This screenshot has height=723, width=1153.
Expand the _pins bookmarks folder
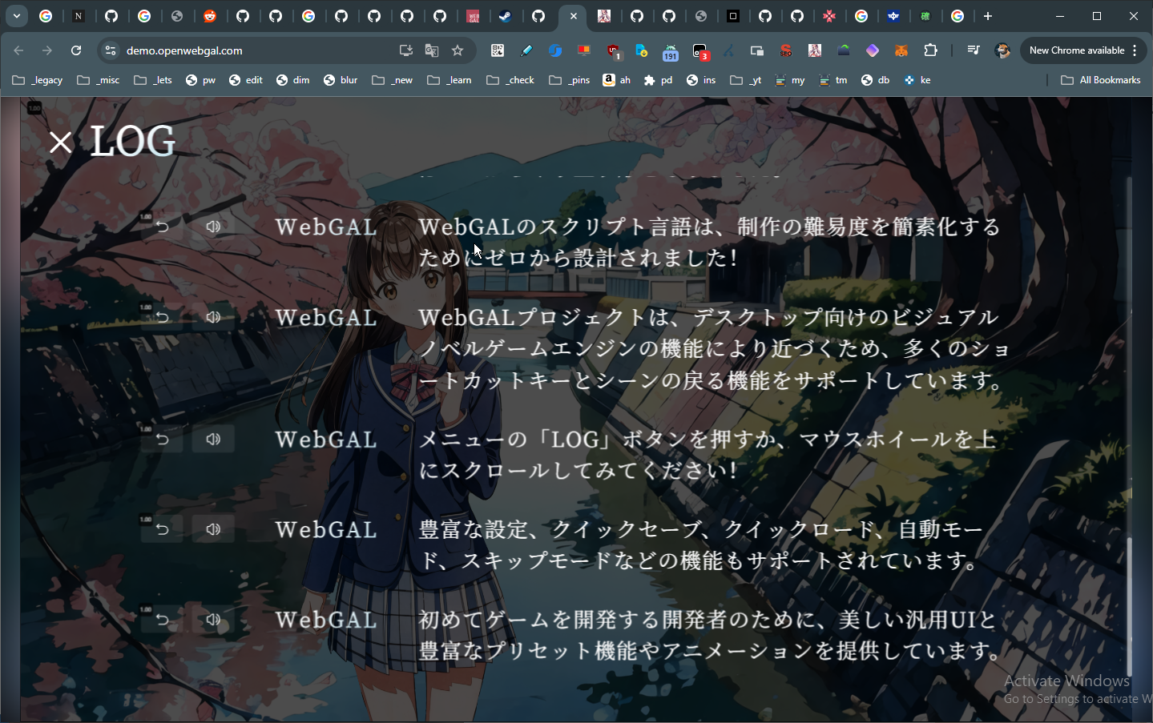[570, 80]
